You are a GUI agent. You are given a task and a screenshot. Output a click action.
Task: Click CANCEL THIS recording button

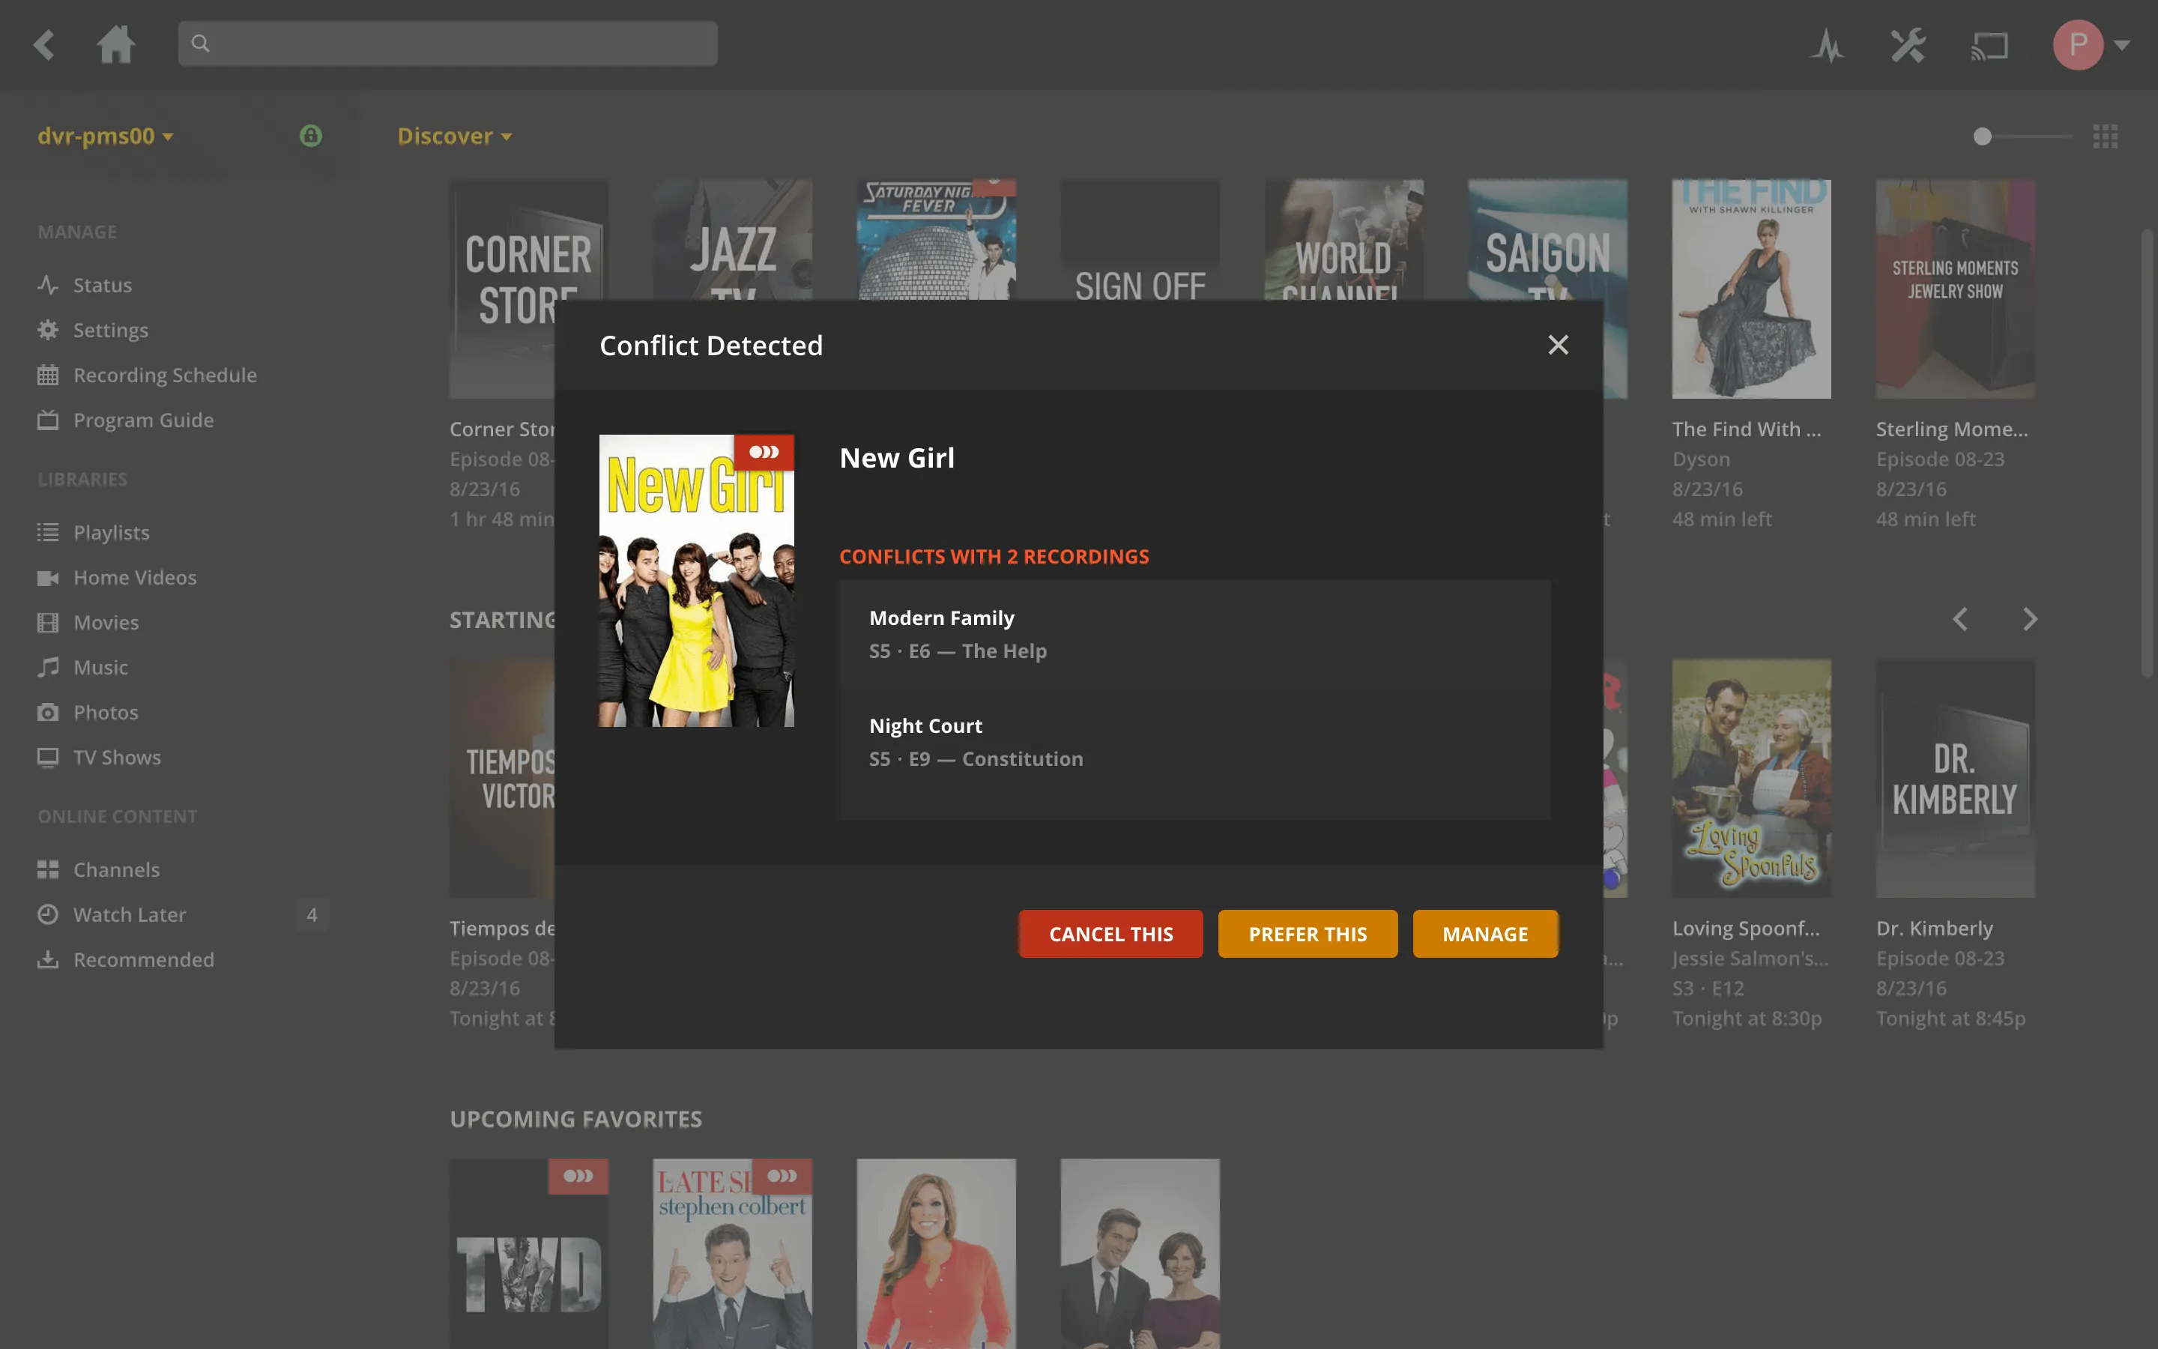click(1111, 934)
